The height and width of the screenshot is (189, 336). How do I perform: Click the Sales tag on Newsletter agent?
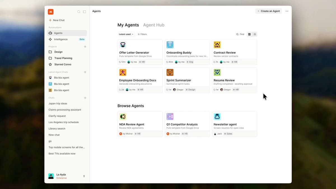pos(228,134)
